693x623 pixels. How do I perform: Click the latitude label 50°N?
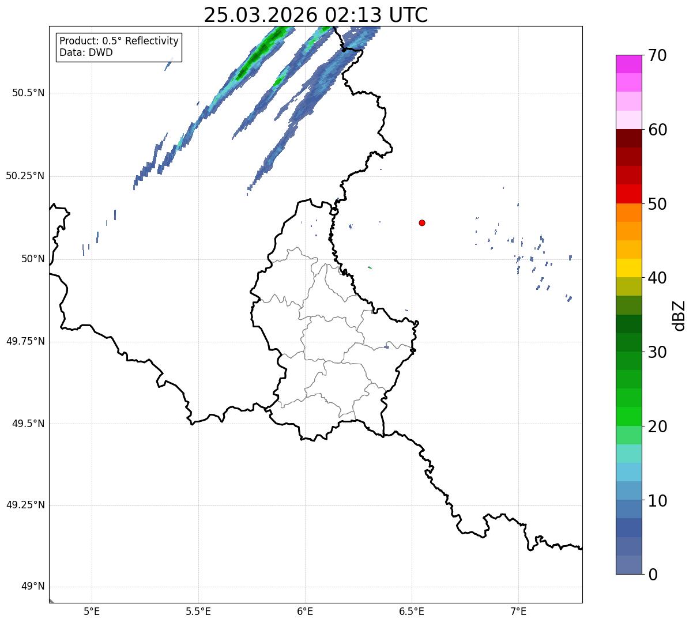(33, 259)
